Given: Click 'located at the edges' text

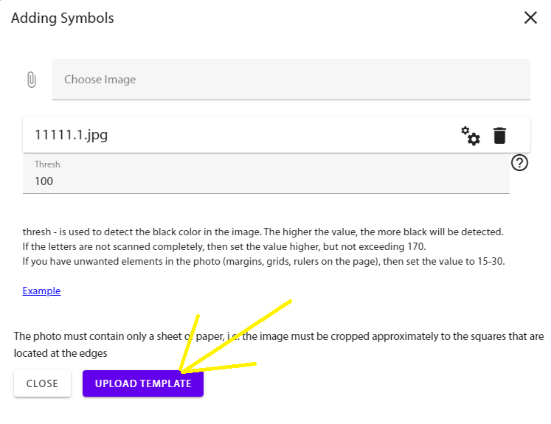Looking at the screenshot, I should [60, 352].
